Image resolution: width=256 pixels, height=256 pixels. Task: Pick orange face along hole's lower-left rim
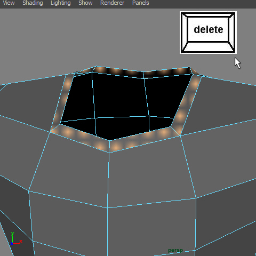(82, 137)
